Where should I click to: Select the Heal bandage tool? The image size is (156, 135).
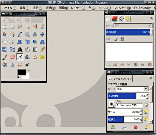coord(43,57)
